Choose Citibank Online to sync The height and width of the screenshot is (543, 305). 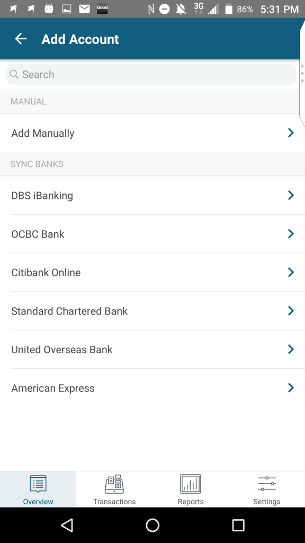point(152,272)
